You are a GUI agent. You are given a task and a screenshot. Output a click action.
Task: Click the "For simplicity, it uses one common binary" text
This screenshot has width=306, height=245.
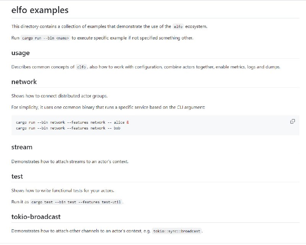(108, 107)
